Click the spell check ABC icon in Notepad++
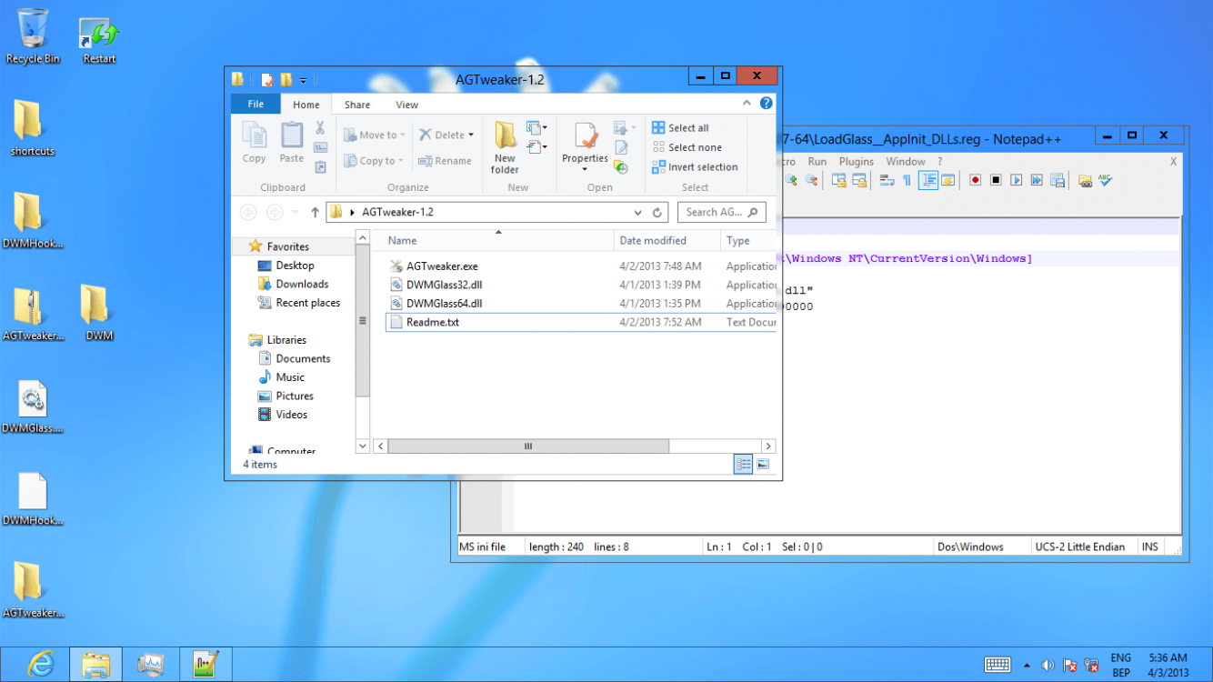The height and width of the screenshot is (682, 1213). click(1106, 181)
